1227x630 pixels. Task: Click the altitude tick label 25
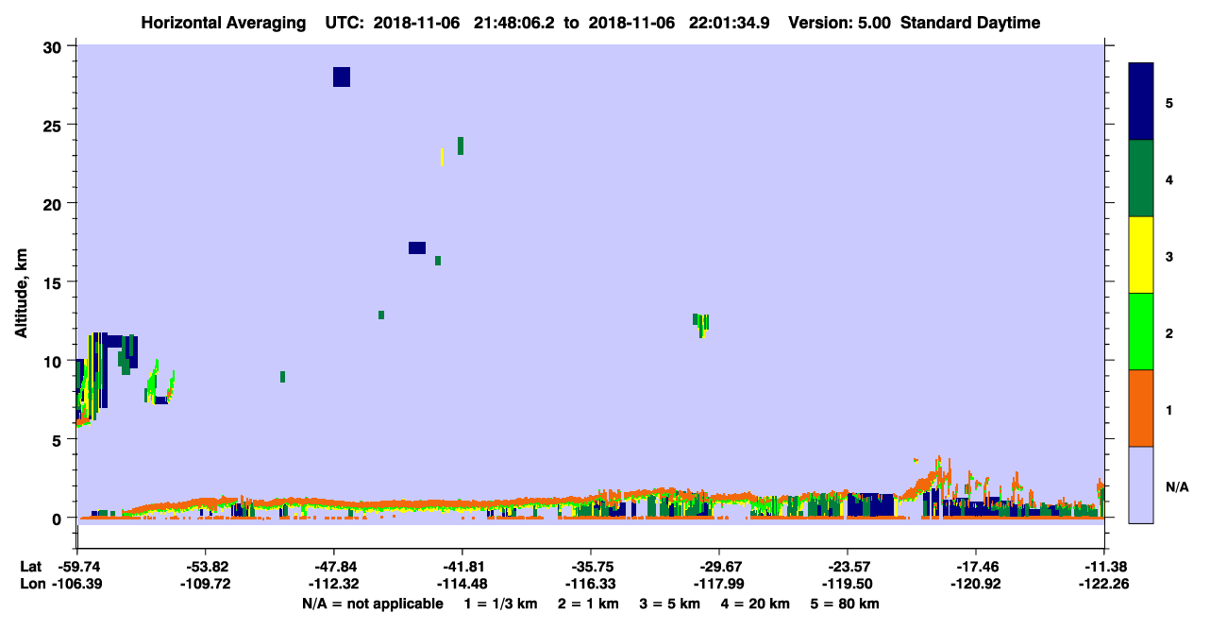point(55,126)
